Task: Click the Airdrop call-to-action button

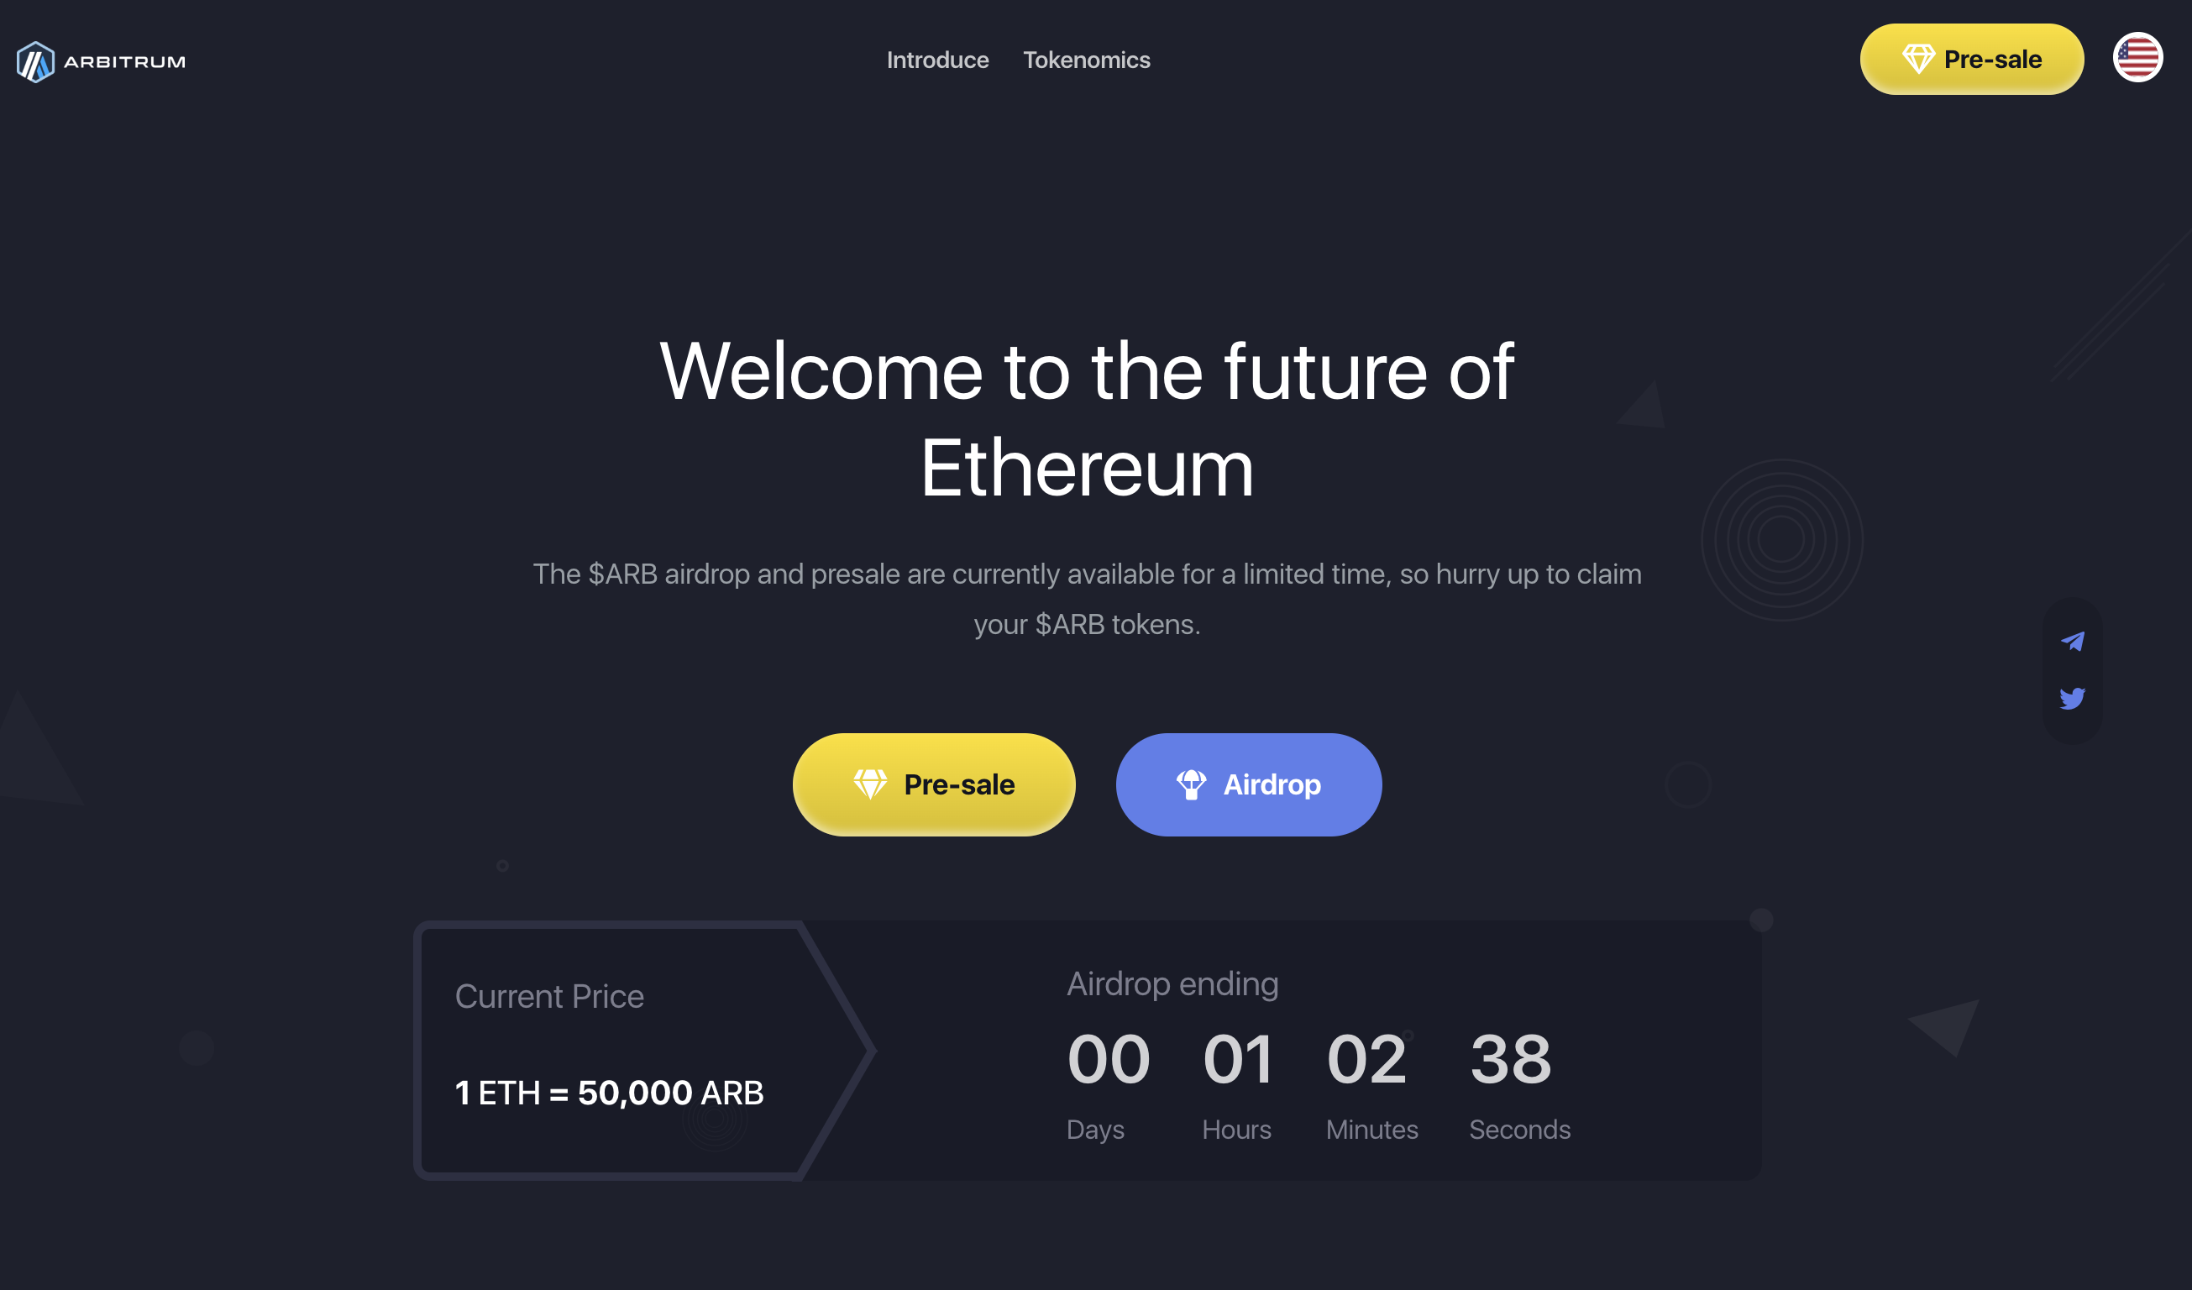Action: 1248,784
